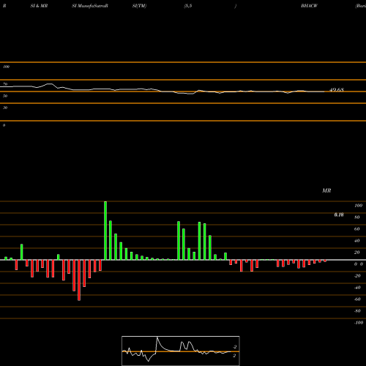Click the 'SI(TM)' header label
The image size is (366, 366).
(x=139, y=6)
